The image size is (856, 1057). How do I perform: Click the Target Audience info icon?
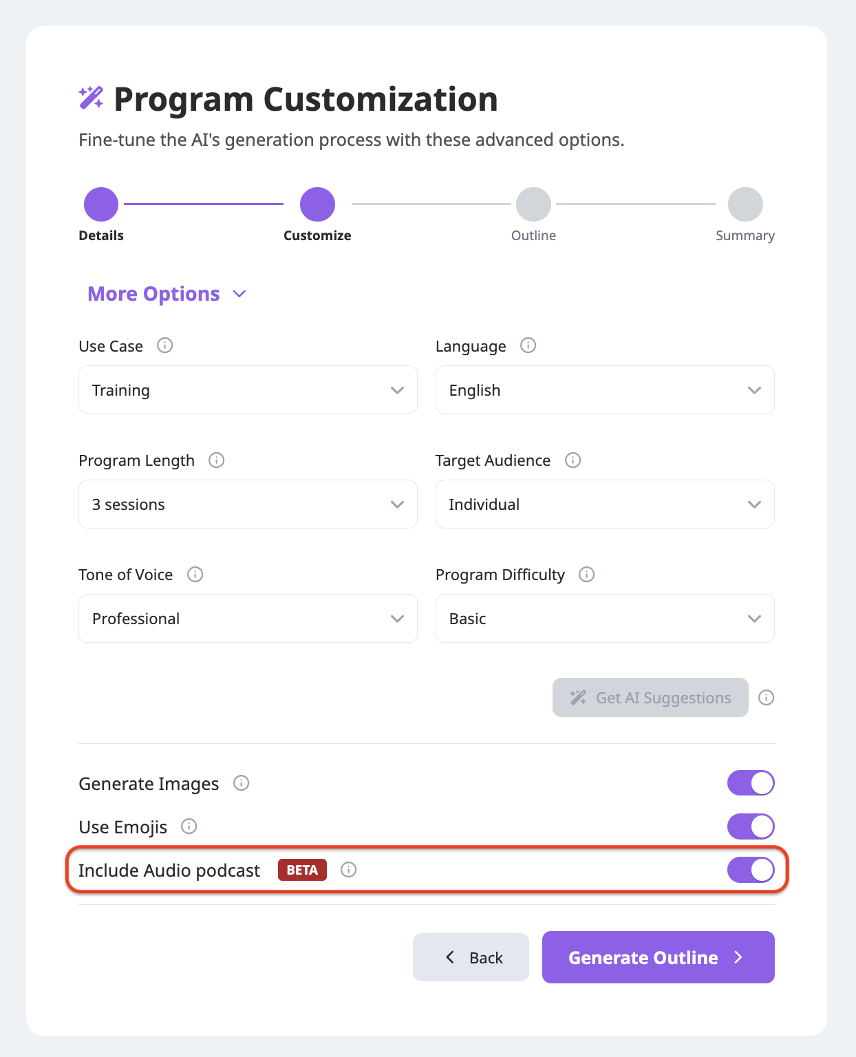click(x=573, y=460)
